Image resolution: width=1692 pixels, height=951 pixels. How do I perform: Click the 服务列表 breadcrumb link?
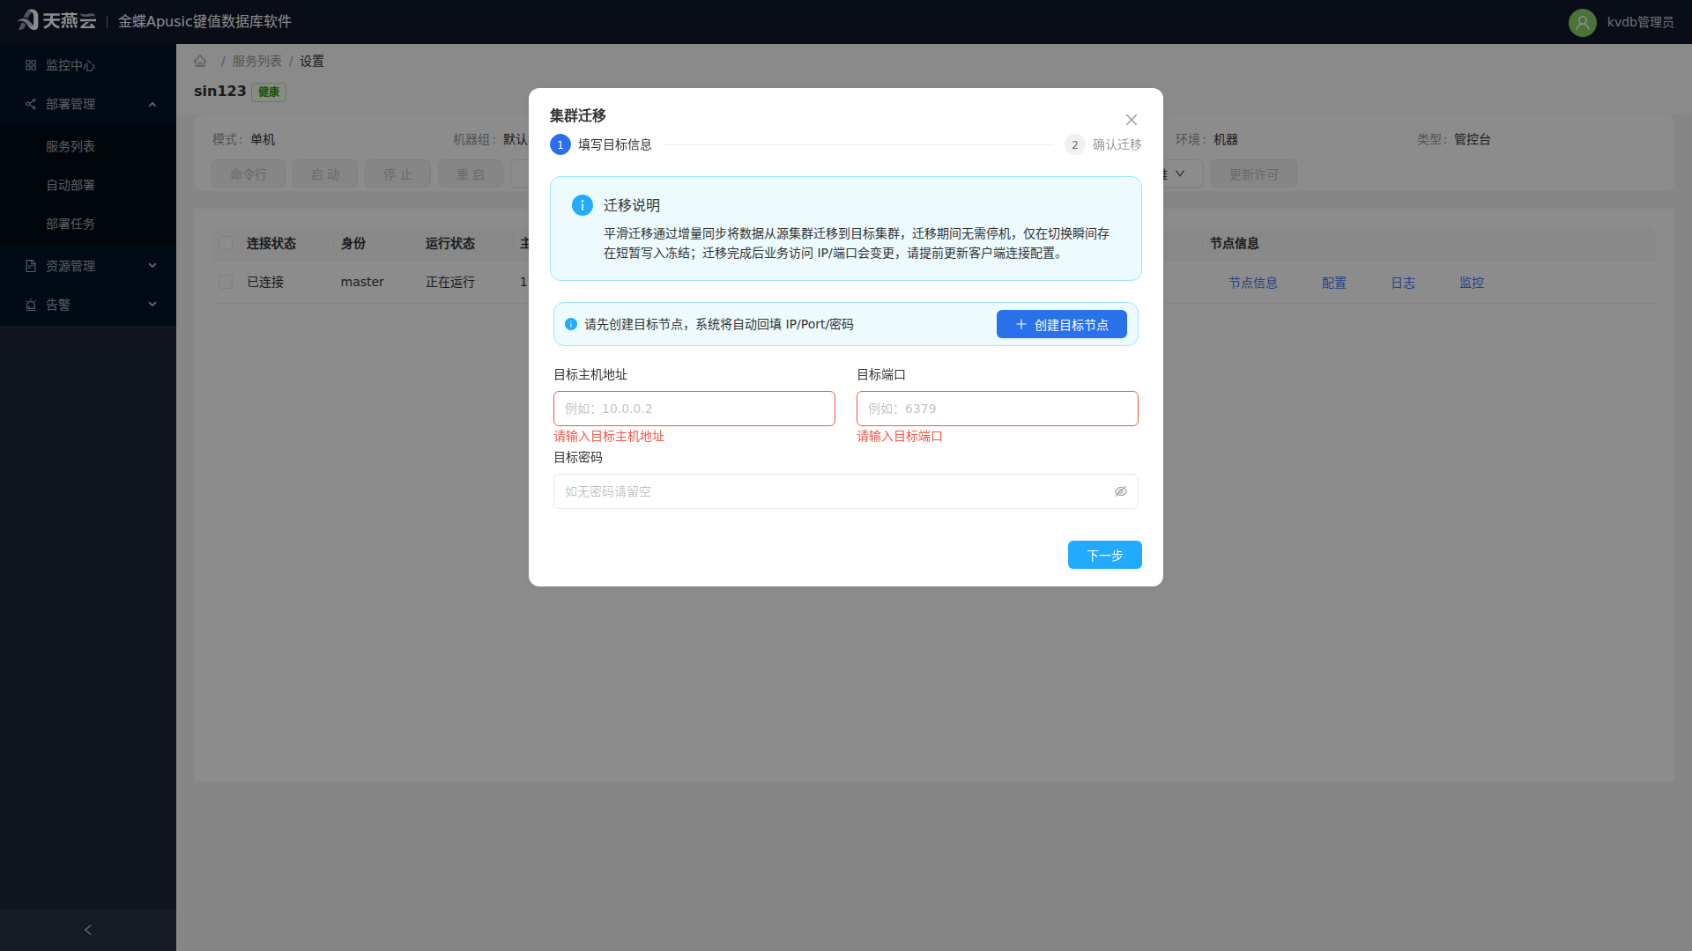point(257,61)
